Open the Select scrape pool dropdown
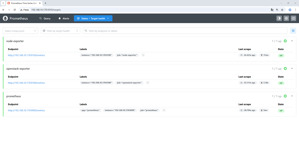 [21, 31]
